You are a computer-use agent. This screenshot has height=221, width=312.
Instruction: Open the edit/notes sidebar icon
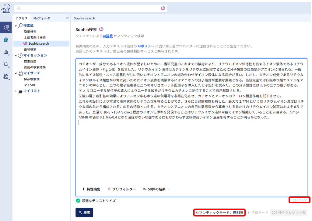(x=6, y=40)
